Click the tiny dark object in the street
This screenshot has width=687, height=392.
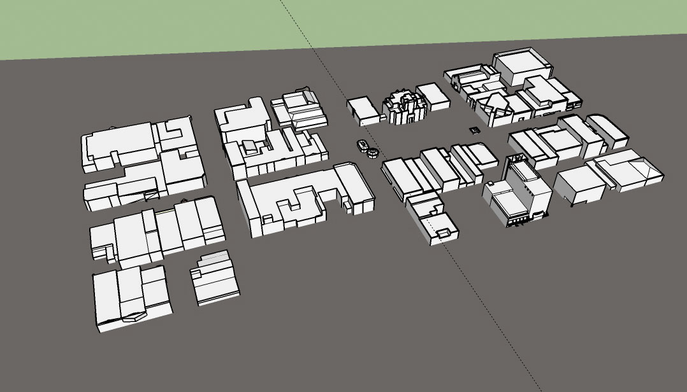(x=474, y=130)
